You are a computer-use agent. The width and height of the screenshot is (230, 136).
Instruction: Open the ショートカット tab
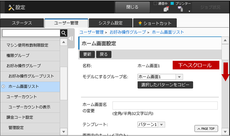coord(155,23)
